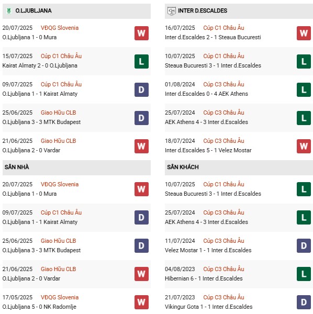Click the L badge for Inter d.Escaldes 0-4 AEK Athens
This screenshot has height=314, width=313.
click(x=304, y=89)
